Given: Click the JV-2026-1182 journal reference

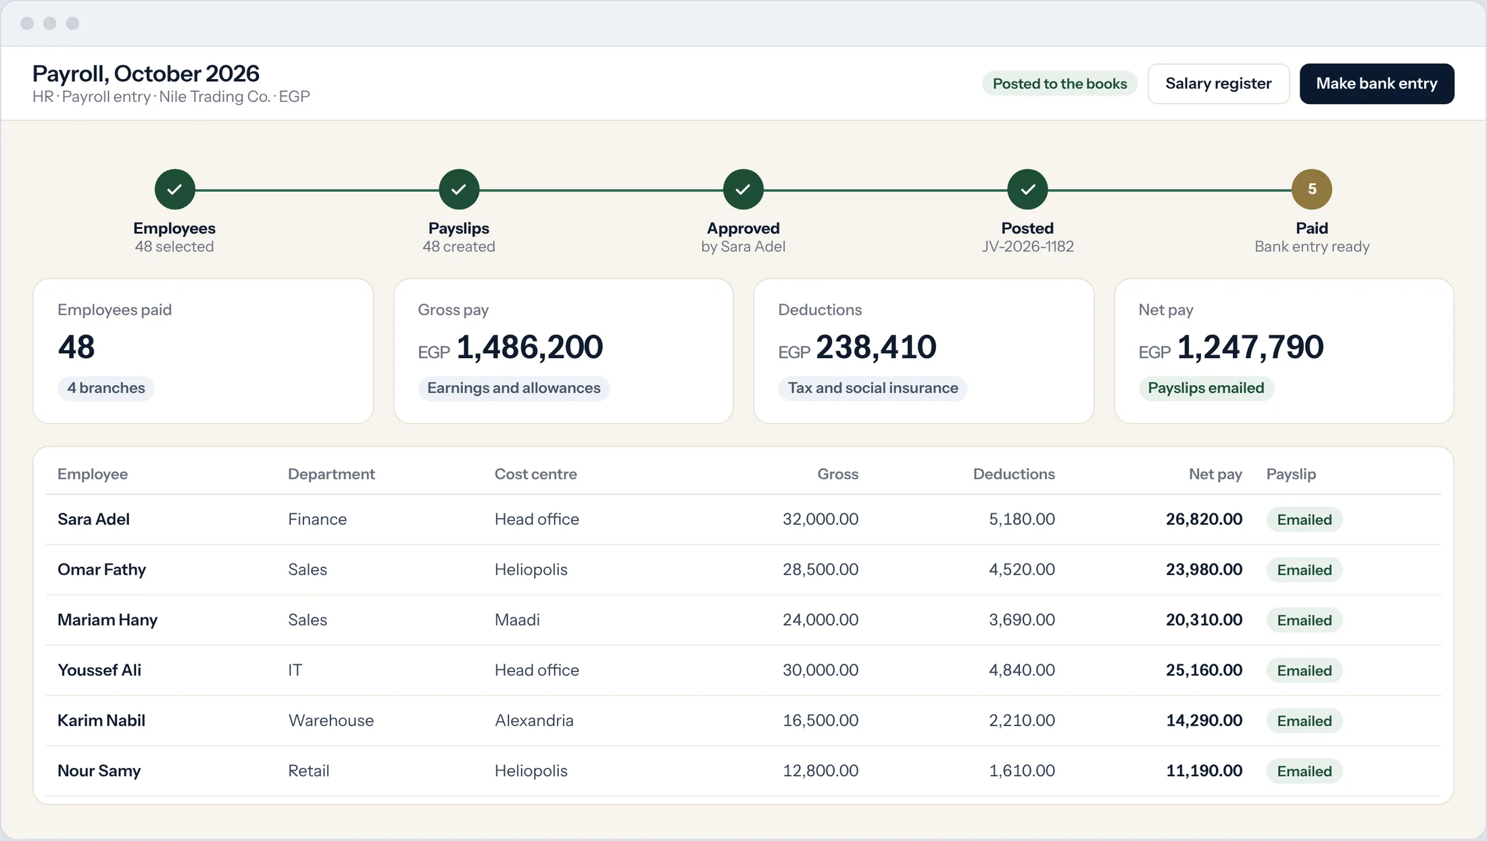Looking at the screenshot, I should point(1027,247).
